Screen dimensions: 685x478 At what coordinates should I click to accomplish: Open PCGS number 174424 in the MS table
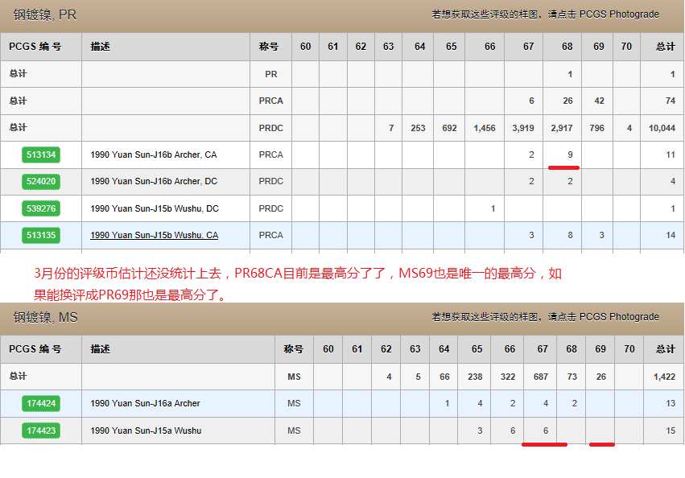click(41, 404)
